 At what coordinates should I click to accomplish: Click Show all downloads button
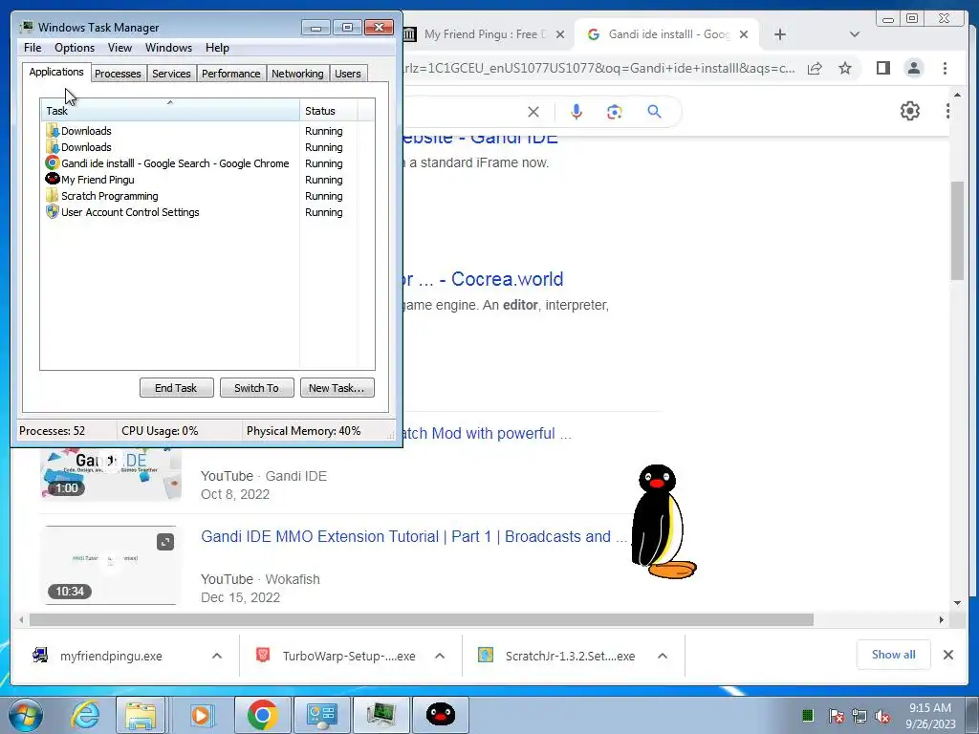pyautogui.click(x=894, y=655)
